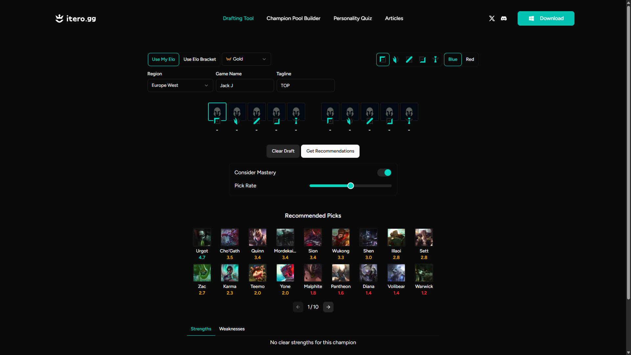Select the Support role filter icon
631x355 pixels.
(435, 59)
